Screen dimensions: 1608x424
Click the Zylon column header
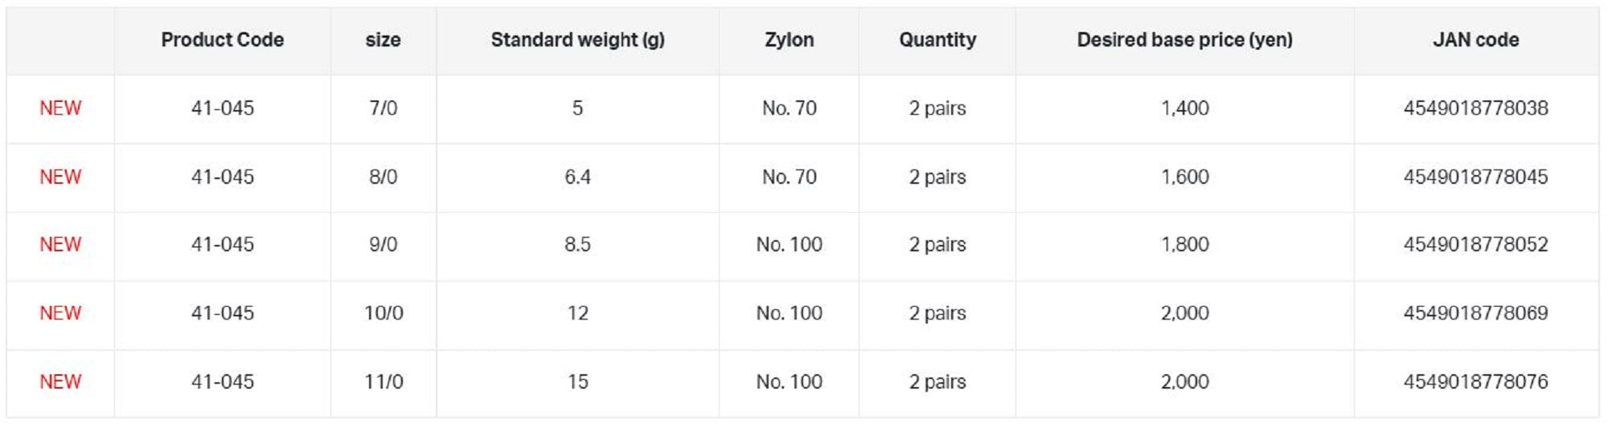coord(789,40)
